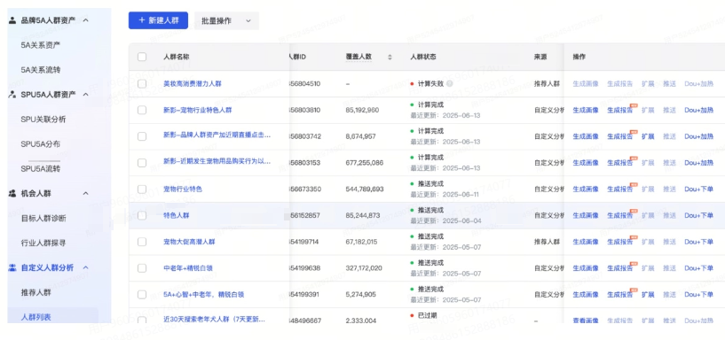Viewport: 725px width, 340px height.
Task: Click 查看画像 for 近30天搜索老年犬人群 row
Action: [x=586, y=321]
